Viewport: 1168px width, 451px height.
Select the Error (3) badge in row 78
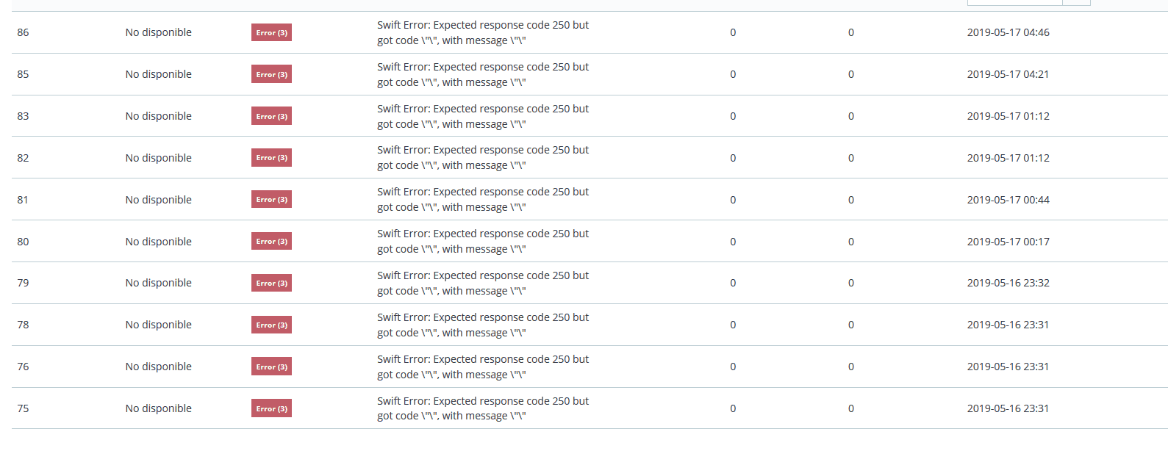[271, 325]
